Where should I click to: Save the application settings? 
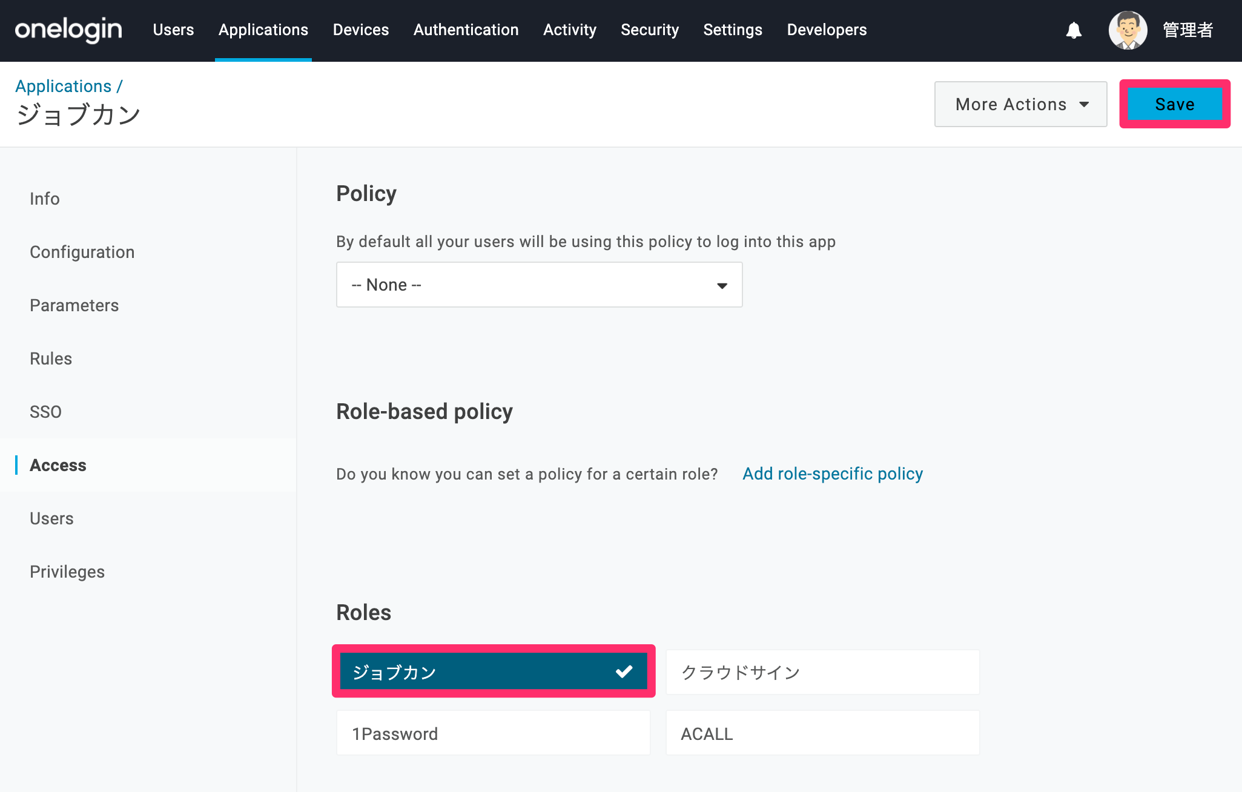tap(1175, 104)
